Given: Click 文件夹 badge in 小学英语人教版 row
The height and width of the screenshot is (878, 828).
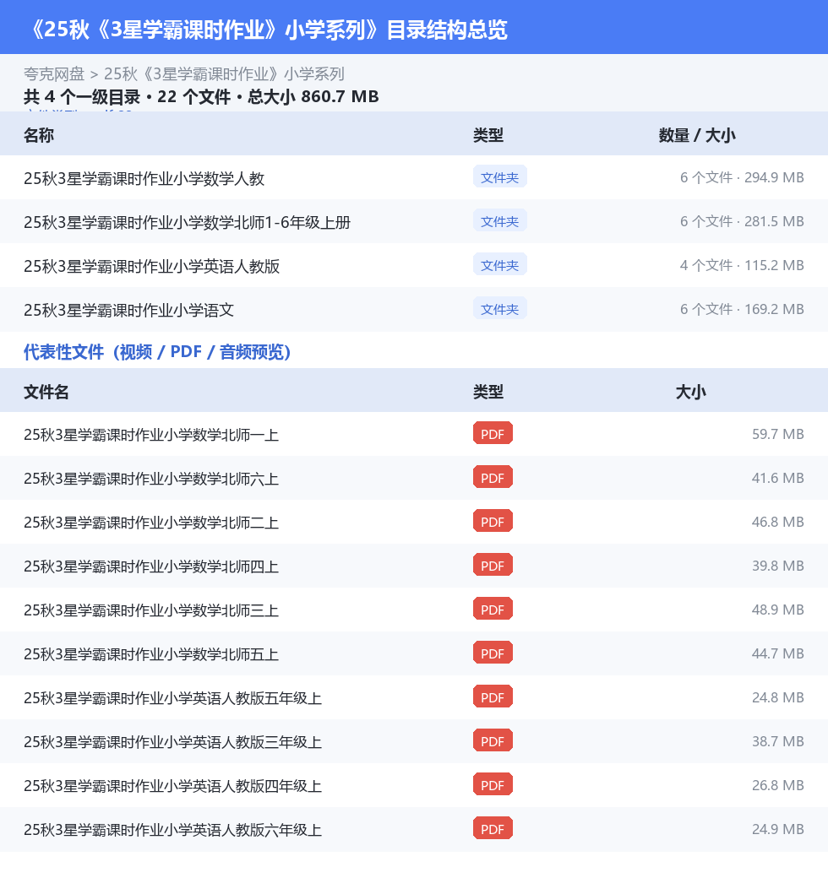Looking at the screenshot, I should click(499, 264).
